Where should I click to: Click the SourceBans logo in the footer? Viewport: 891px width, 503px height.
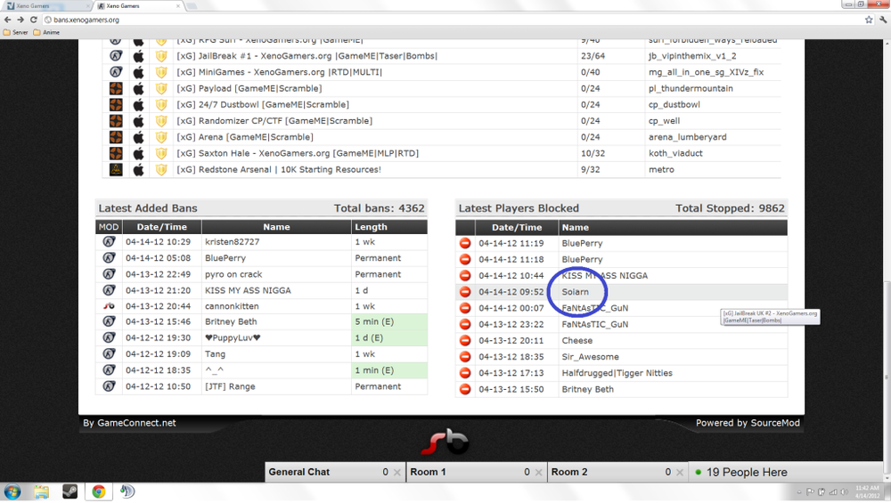[445, 442]
